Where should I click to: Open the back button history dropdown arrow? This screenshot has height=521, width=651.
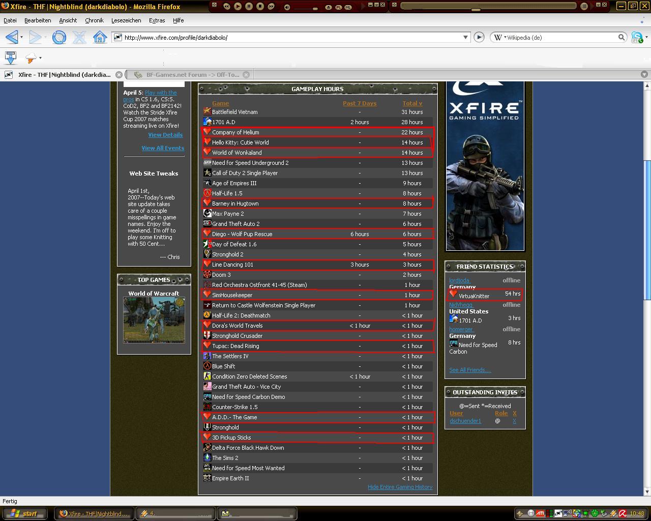coord(21,37)
